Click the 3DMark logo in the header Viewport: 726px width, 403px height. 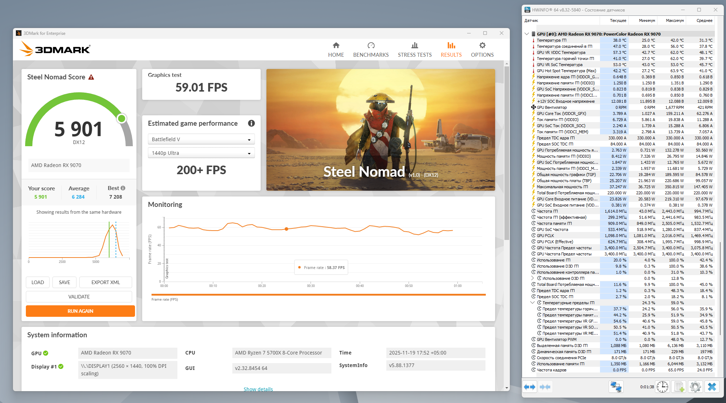click(x=55, y=49)
